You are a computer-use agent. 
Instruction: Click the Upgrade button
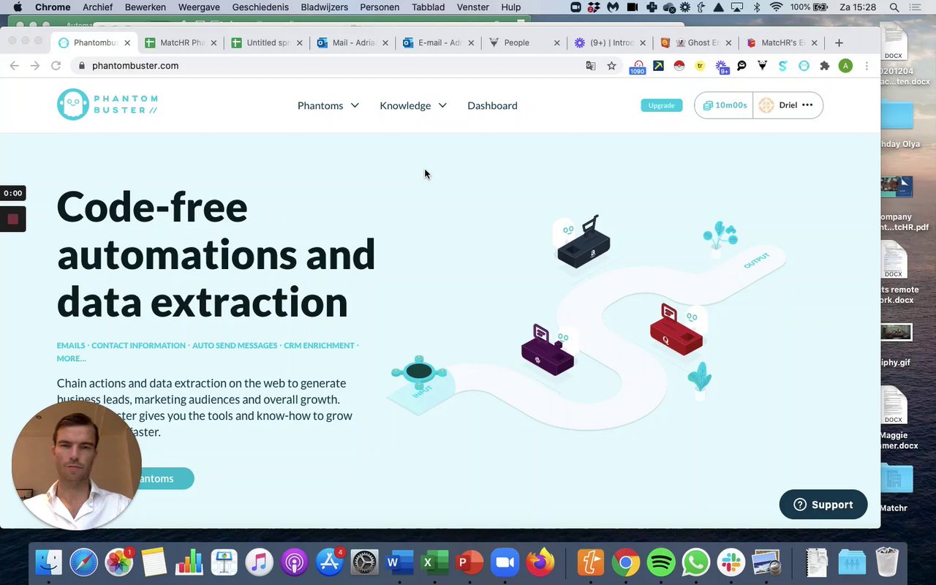[661, 105]
